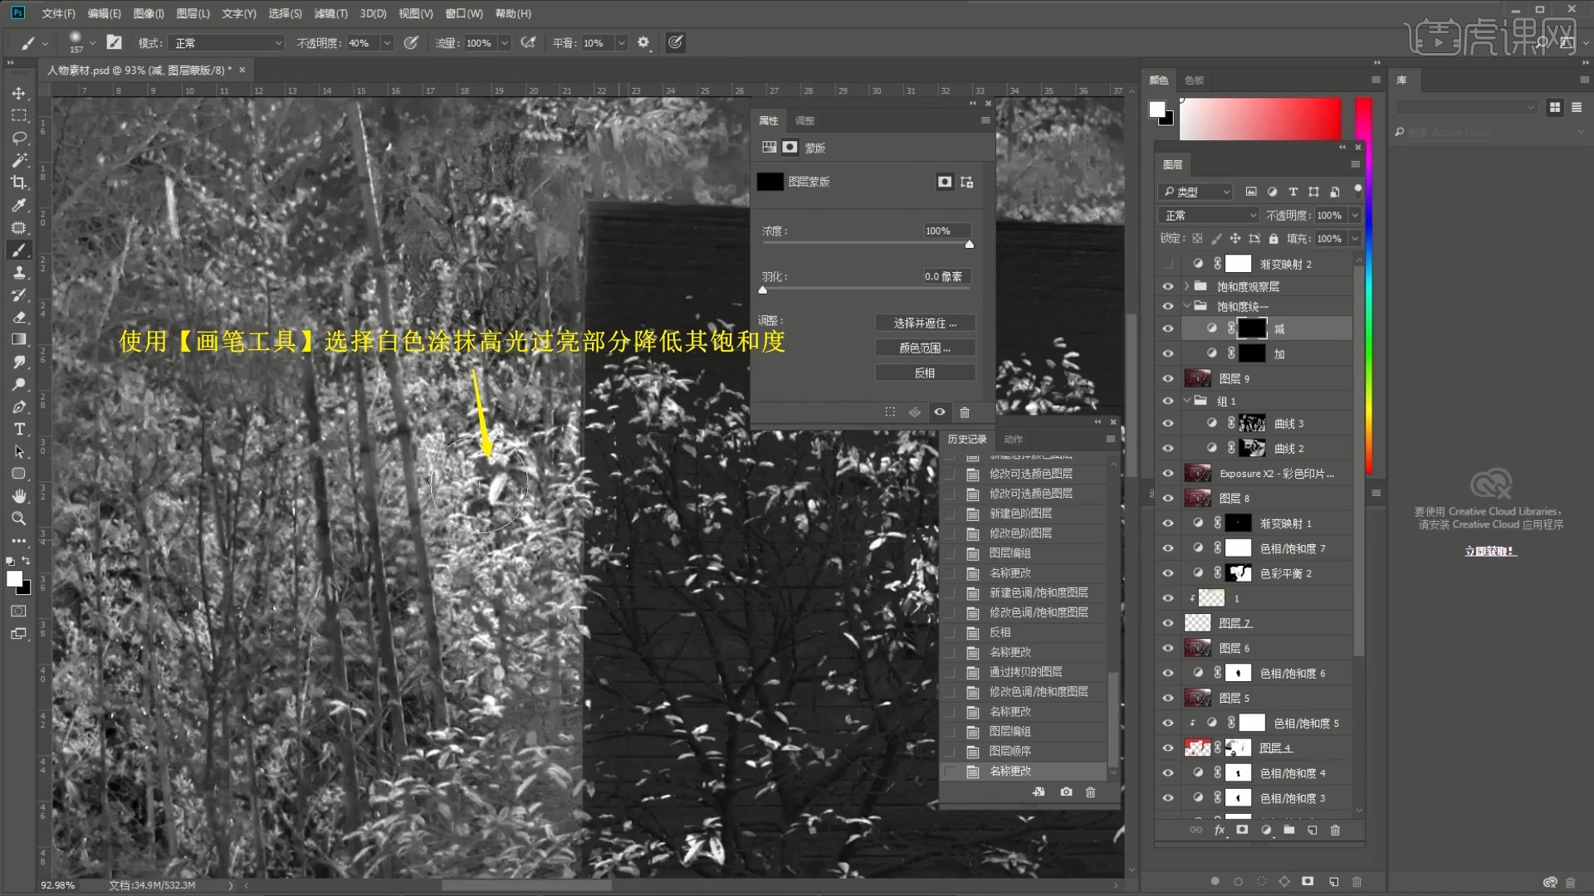Switch to the 色板 tab
This screenshot has width=1594, height=896.
coord(1194,80)
